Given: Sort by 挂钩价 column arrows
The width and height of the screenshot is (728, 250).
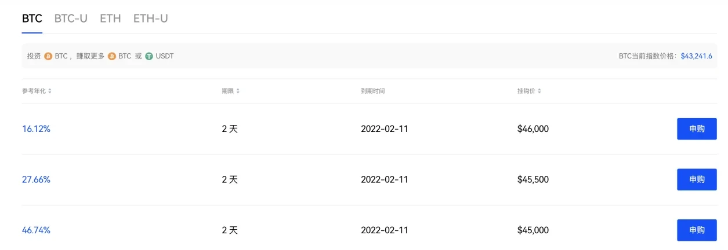Looking at the screenshot, I should point(539,91).
